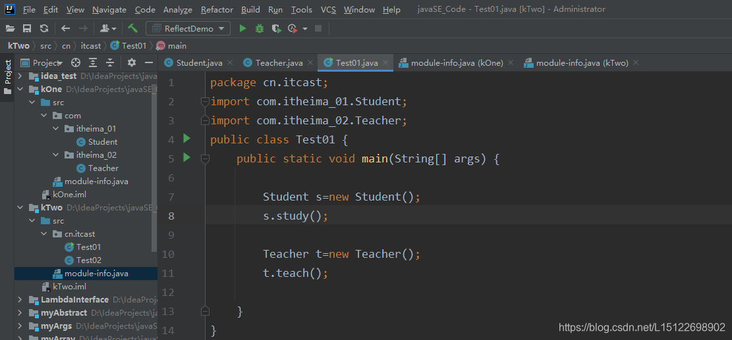732x340 pixels.
Task: Click main method in breadcrumb bar
Action: (x=172, y=45)
